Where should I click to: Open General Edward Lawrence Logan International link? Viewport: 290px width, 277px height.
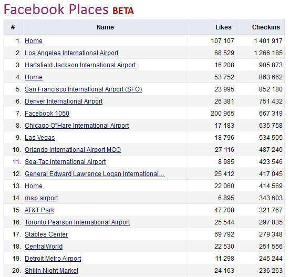click(95, 174)
